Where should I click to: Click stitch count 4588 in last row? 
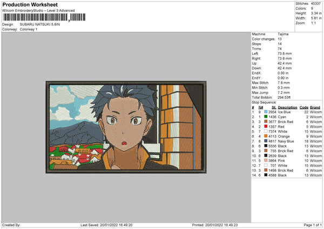[x=272, y=176]
